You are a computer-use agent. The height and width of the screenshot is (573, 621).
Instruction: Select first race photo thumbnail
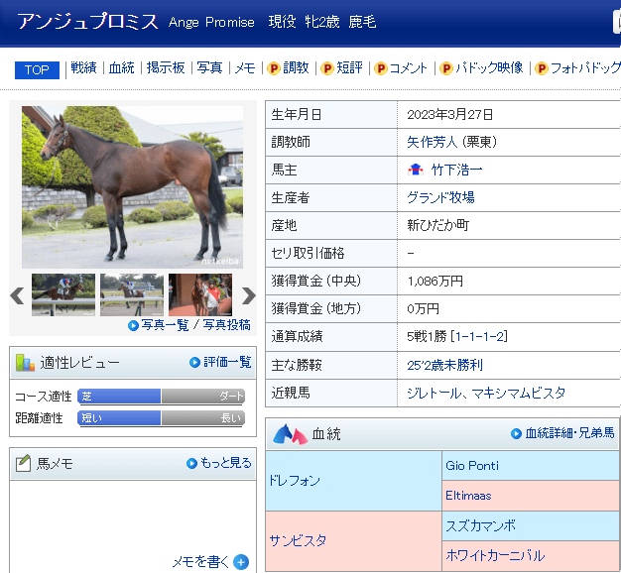[63, 294]
